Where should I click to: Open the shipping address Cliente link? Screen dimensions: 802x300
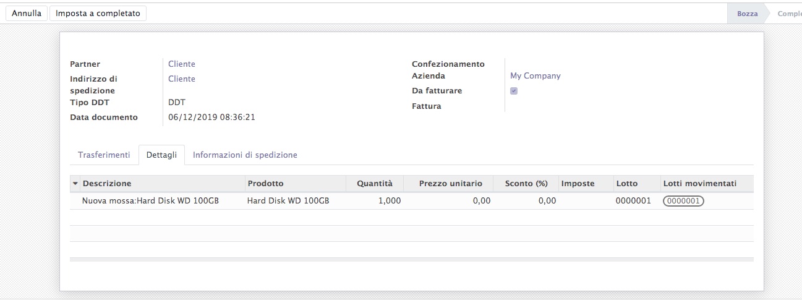coord(182,79)
